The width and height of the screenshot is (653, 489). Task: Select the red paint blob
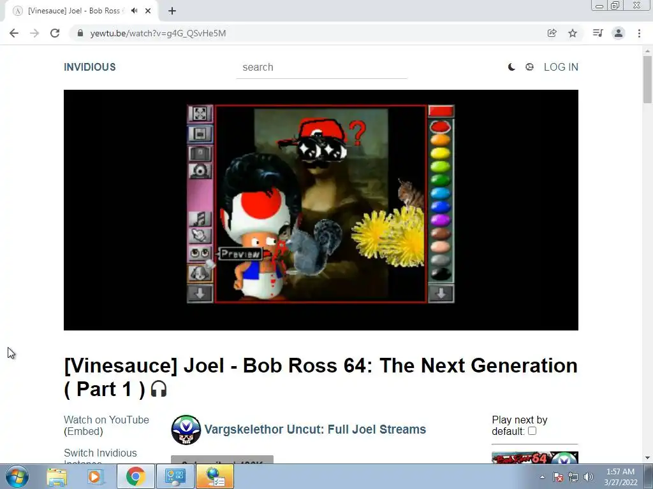click(440, 127)
